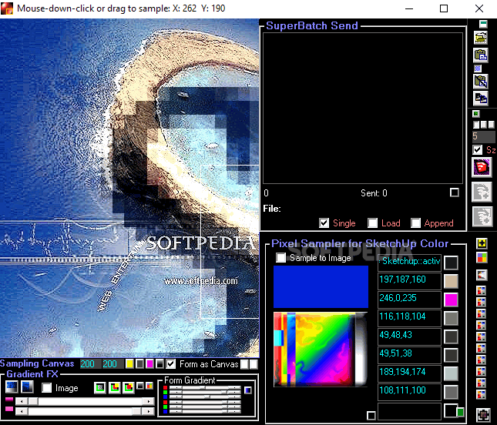Image resolution: width=497 pixels, height=425 pixels.
Task: Enable the Append checkbox
Action: pos(415,223)
